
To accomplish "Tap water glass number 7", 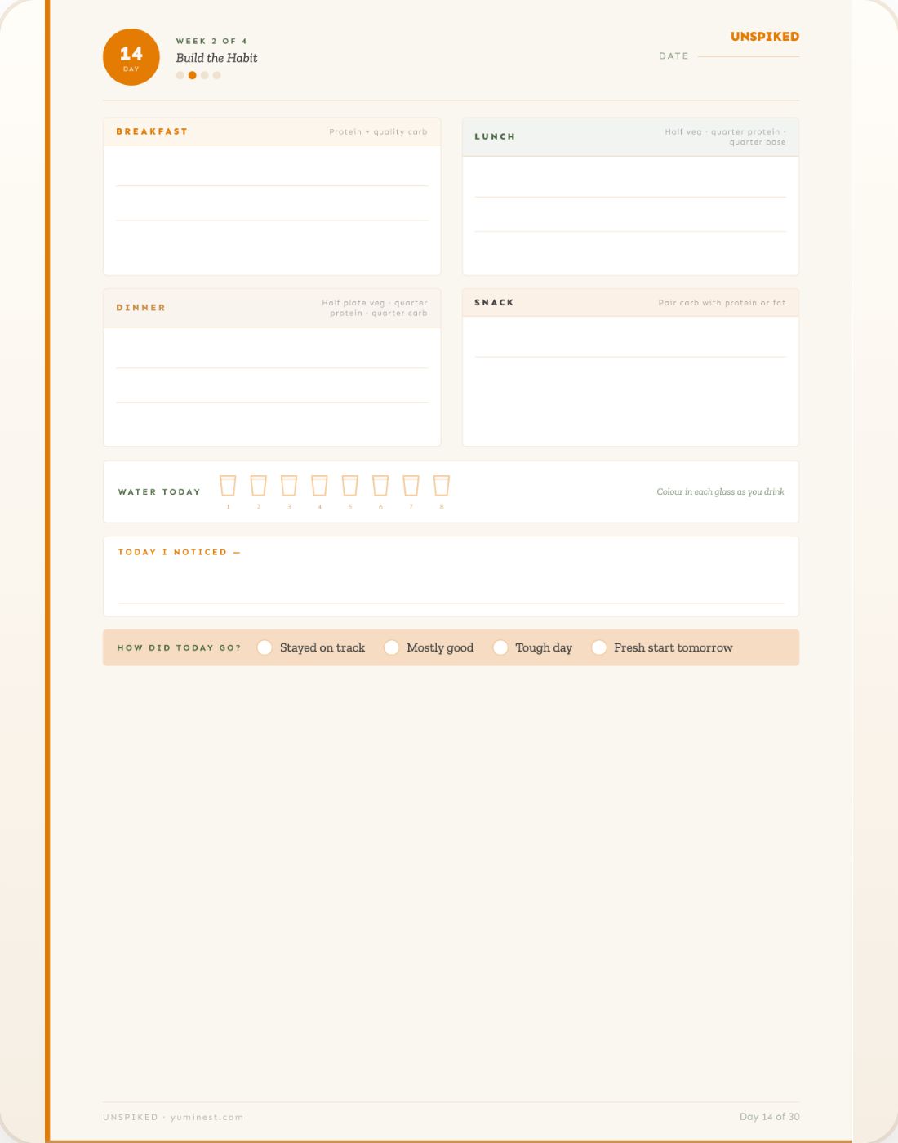I will (x=411, y=486).
